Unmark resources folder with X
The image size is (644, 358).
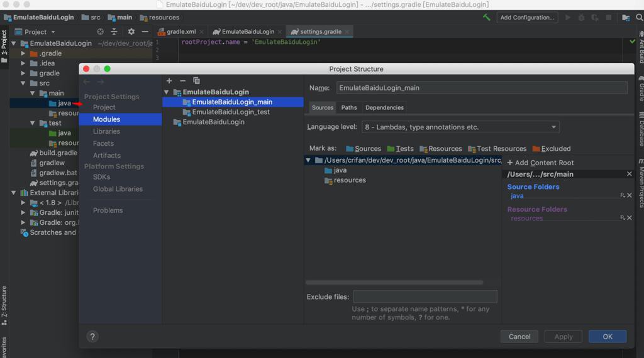click(629, 218)
